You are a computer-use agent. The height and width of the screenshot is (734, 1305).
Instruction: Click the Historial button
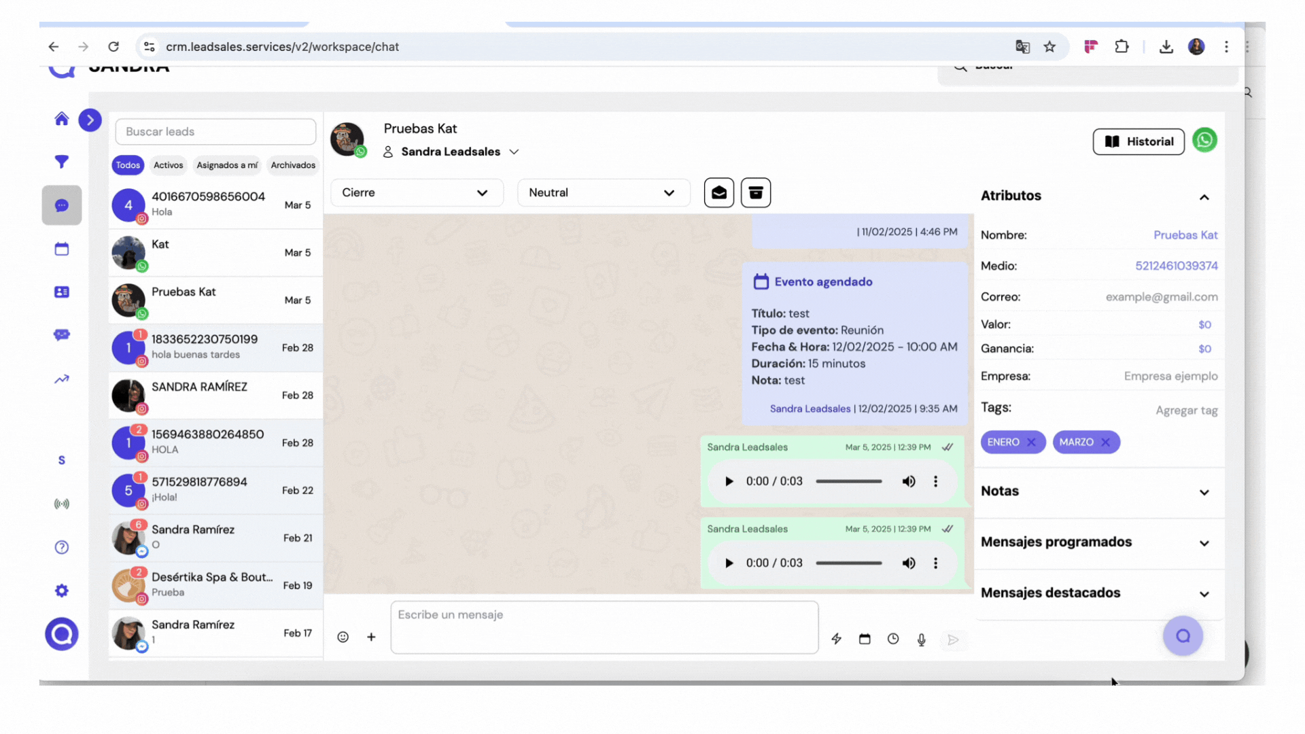tap(1138, 141)
